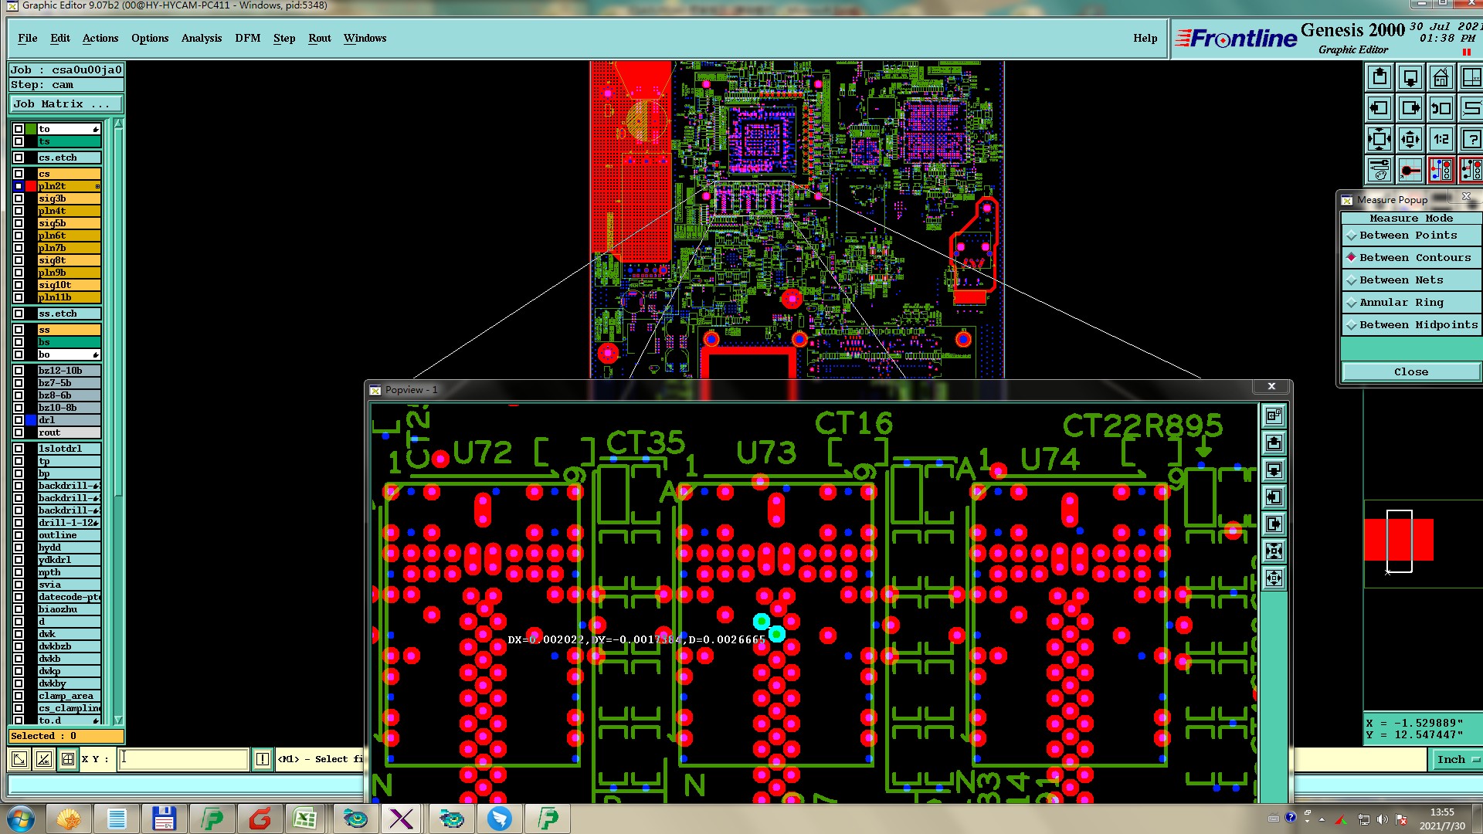Click the Close button in Measure Popup

(x=1410, y=372)
